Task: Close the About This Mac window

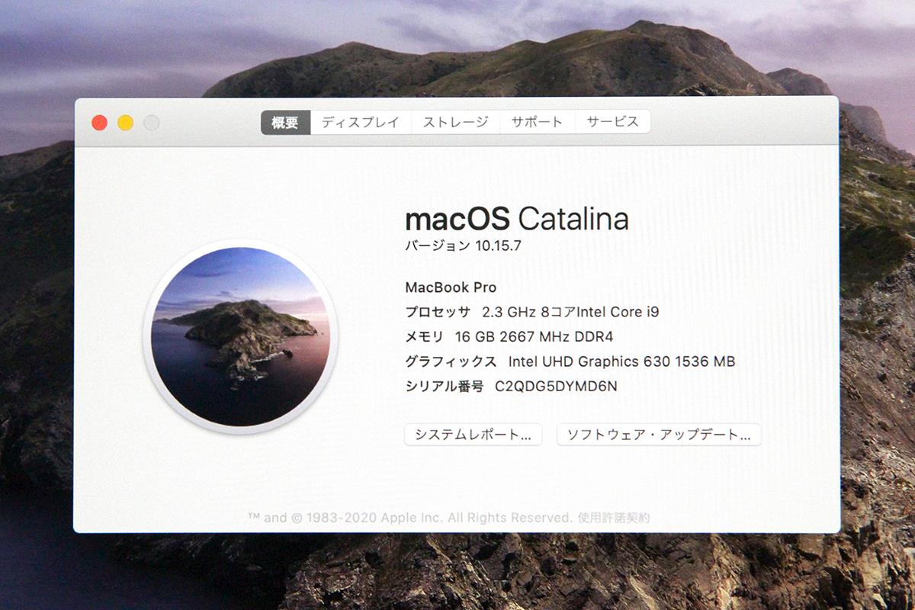Action: pos(99,123)
